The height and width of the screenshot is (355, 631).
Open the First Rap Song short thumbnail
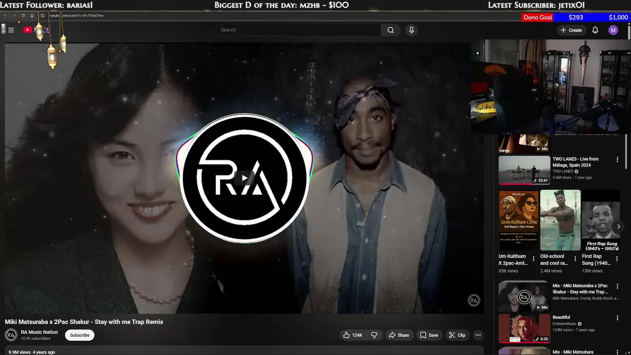(601, 220)
